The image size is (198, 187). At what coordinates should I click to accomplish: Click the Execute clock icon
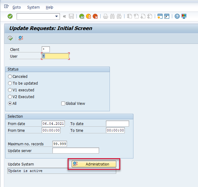10,38
